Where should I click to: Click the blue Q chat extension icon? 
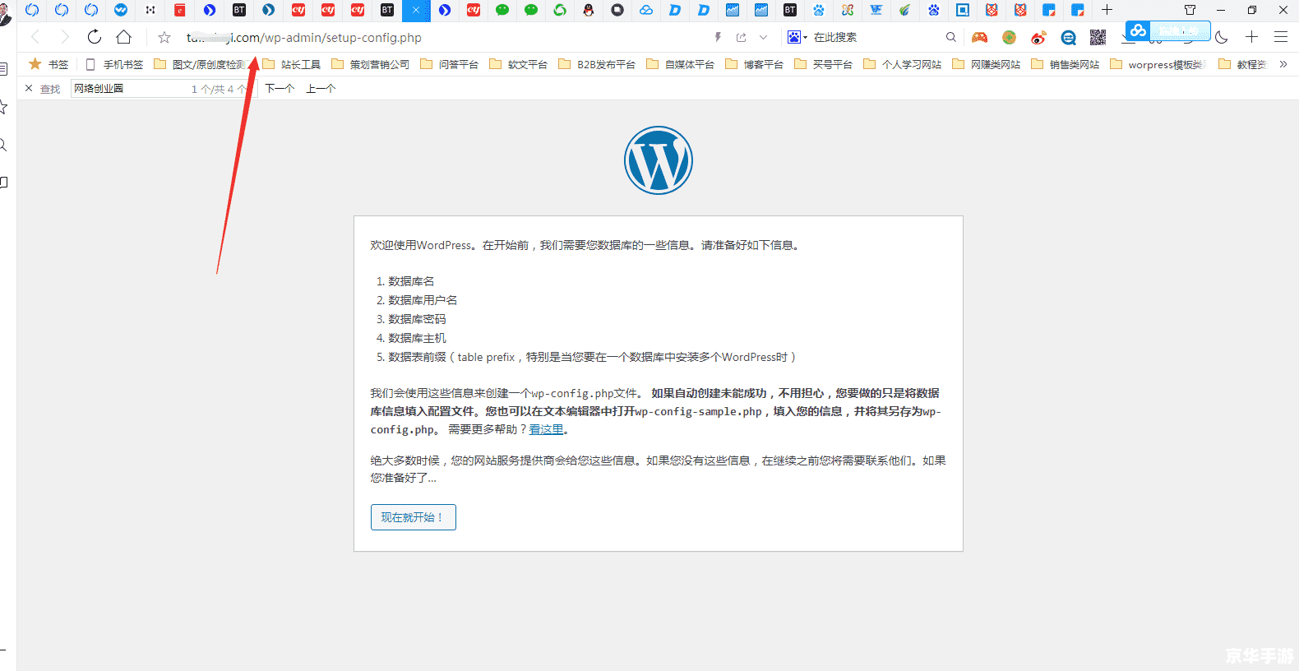point(1069,37)
